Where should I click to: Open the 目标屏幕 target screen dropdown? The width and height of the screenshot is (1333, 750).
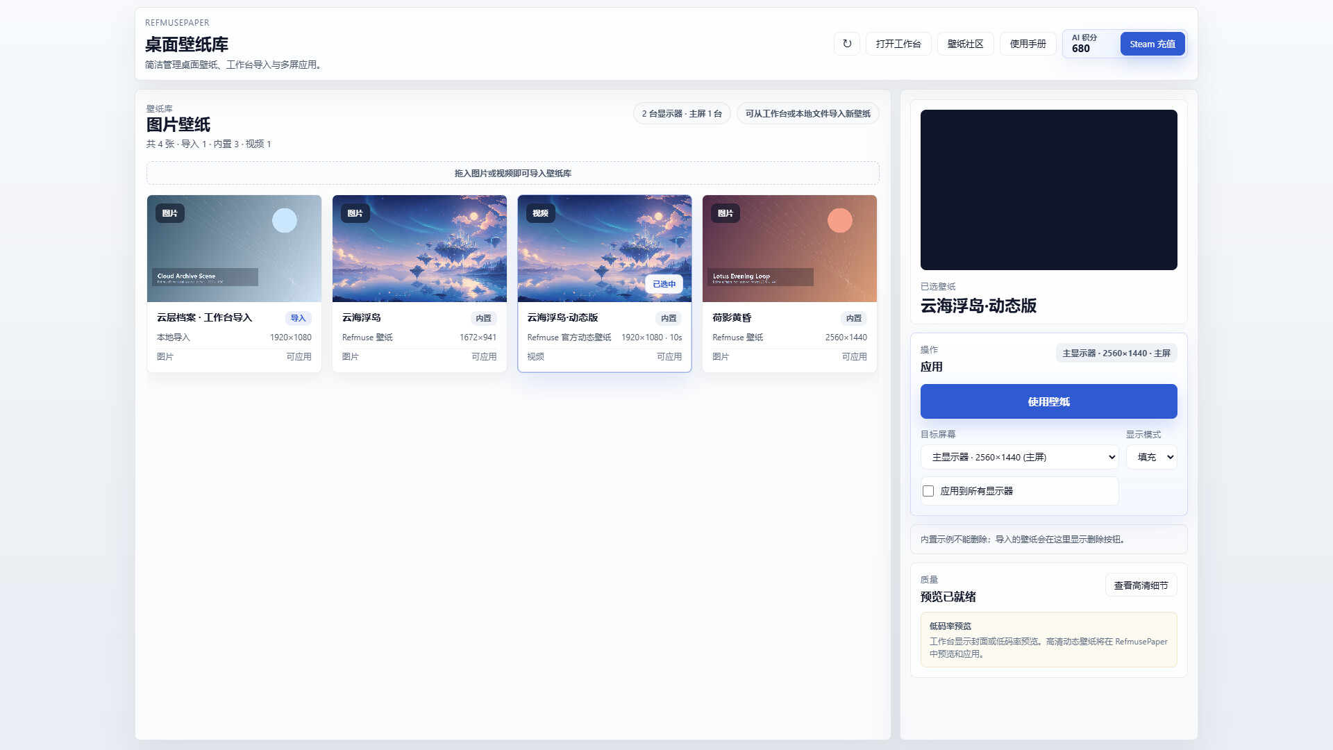point(1019,457)
